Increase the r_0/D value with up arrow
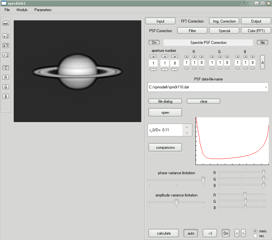This screenshot has width=272, height=240. 187,127
